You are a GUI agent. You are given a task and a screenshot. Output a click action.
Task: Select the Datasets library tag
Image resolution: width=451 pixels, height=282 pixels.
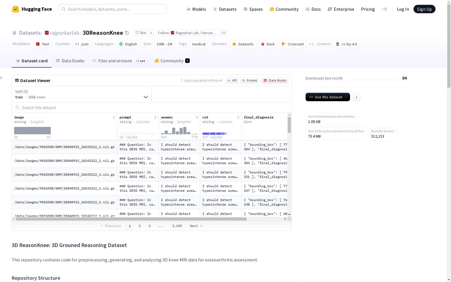(243, 44)
